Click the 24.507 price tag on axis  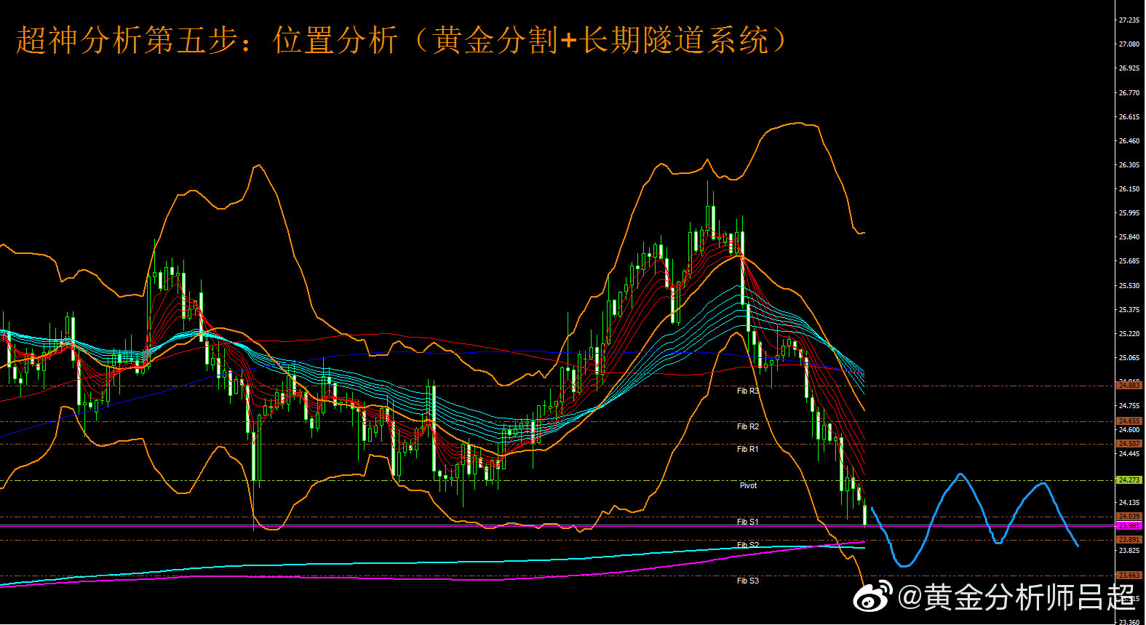1129,444
